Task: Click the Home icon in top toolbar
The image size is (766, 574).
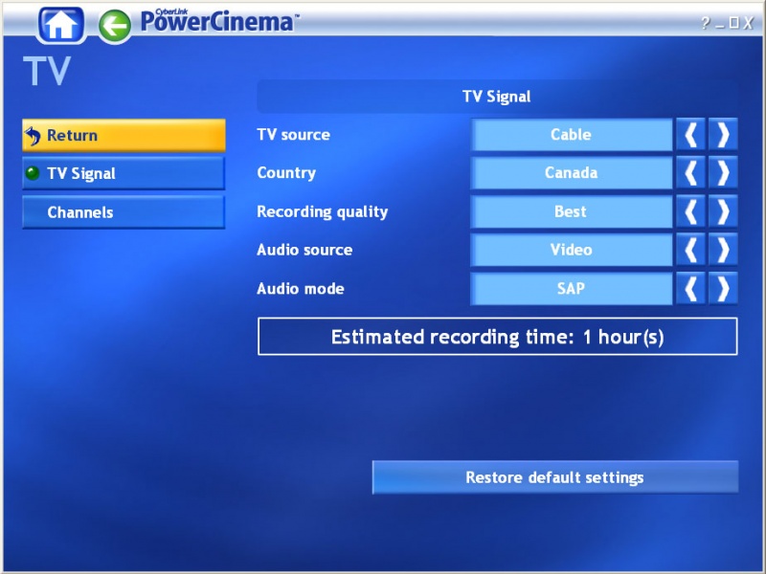Action: [x=57, y=23]
